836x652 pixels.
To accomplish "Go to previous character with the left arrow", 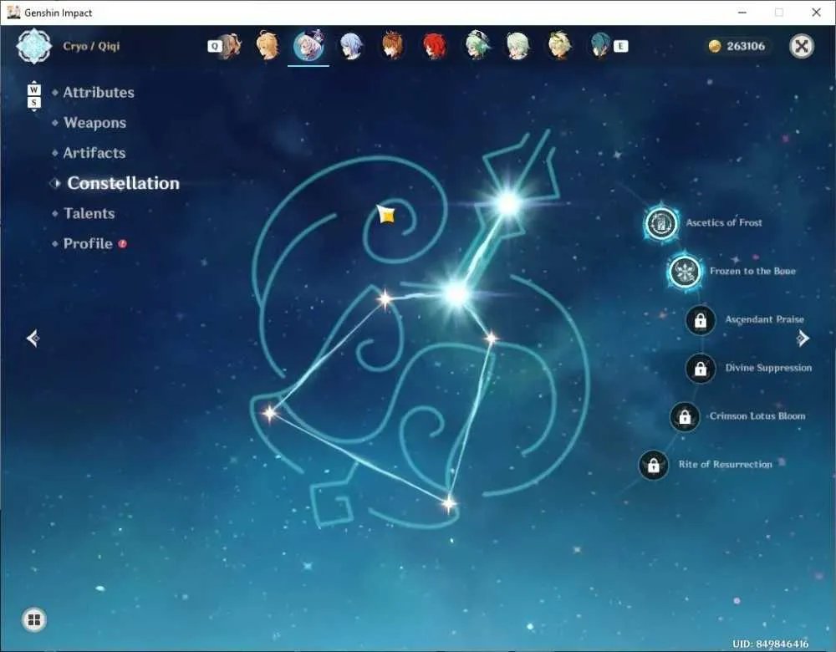I will tap(33, 339).
